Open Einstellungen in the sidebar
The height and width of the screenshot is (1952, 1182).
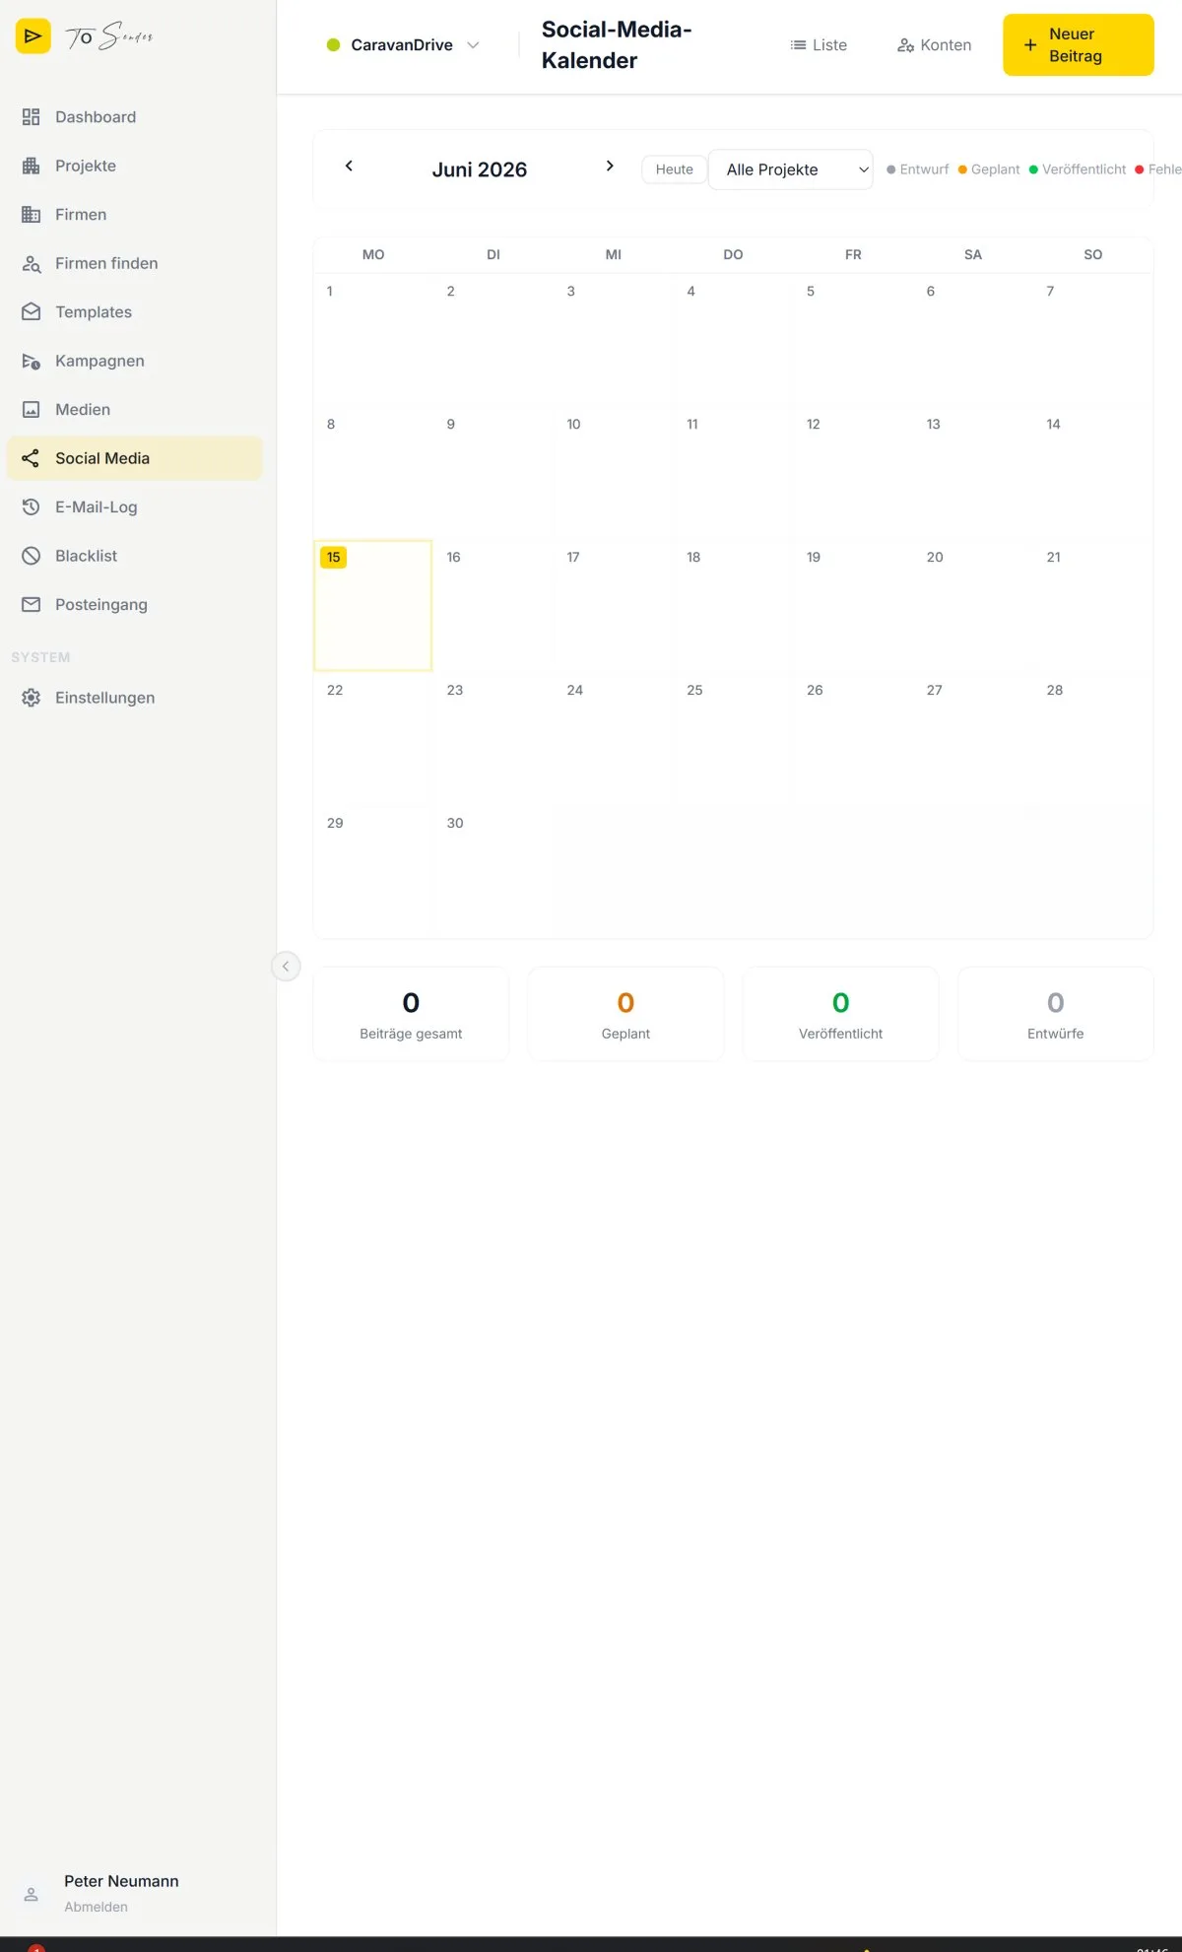tap(135, 698)
